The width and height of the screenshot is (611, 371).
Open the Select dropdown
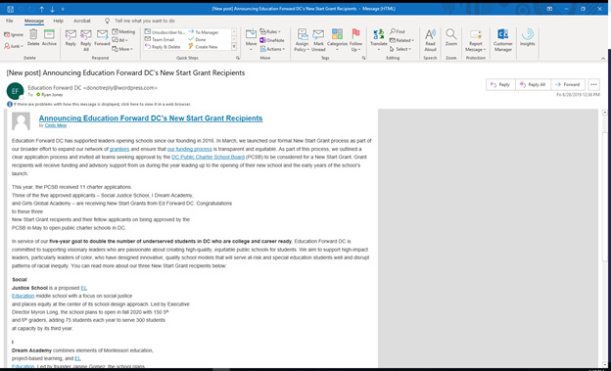click(x=400, y=49)
